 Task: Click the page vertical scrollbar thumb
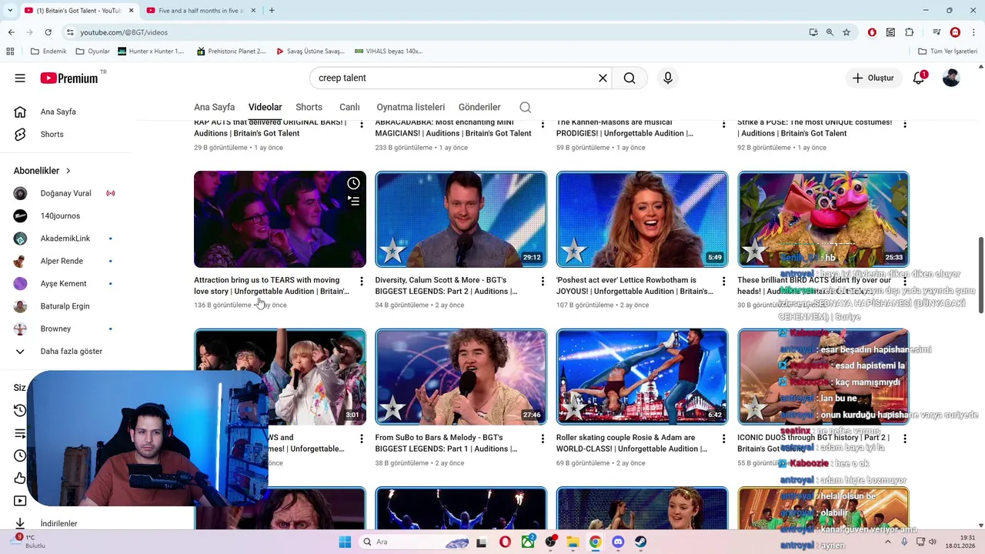[x=980, y=275]
